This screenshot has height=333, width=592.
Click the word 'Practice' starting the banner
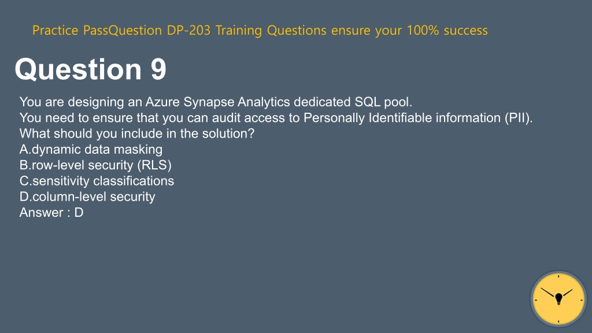55,30
